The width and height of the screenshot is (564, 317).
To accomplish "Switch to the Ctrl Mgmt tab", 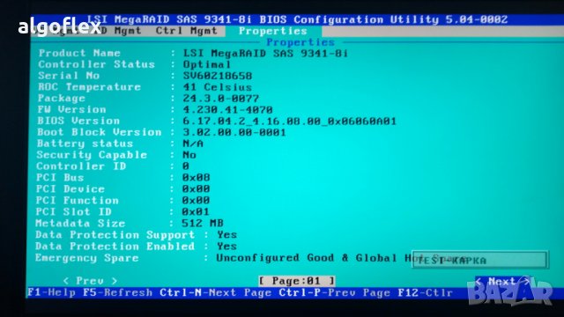I will tap(186, 31).
